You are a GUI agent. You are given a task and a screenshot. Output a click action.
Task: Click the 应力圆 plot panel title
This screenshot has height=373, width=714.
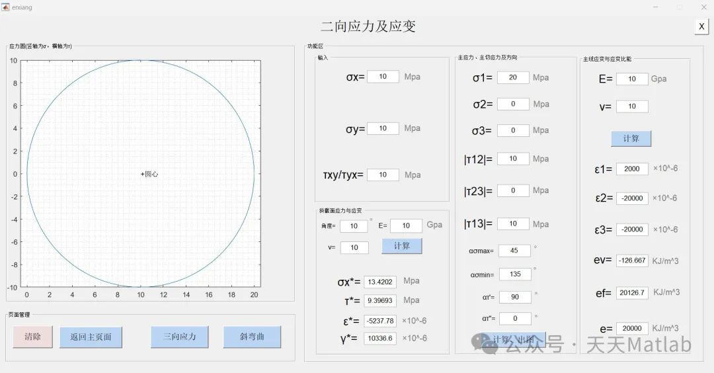tap(40, 46)
